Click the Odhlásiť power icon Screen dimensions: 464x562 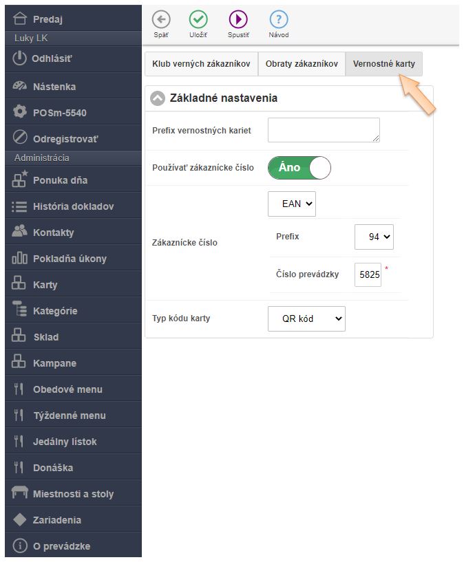[x=20, y=59]
